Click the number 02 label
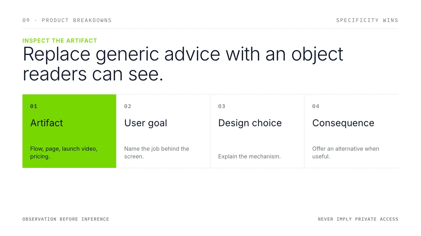The height and width of the screenshot is (236, 421). [x=128, y=106]
